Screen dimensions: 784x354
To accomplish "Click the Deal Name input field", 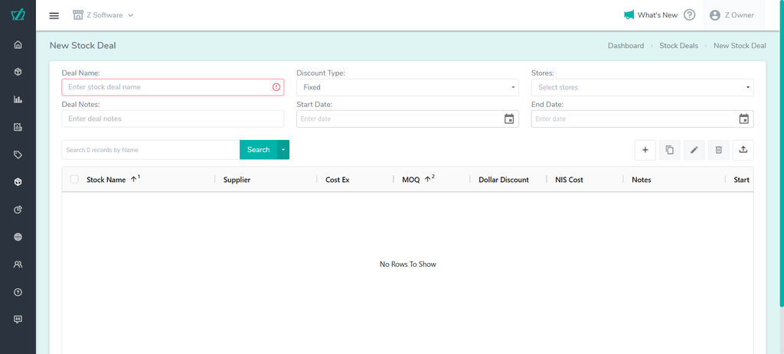I will point(168,87).
